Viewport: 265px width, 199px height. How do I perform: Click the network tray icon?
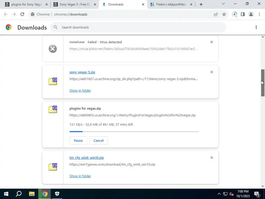225,194
